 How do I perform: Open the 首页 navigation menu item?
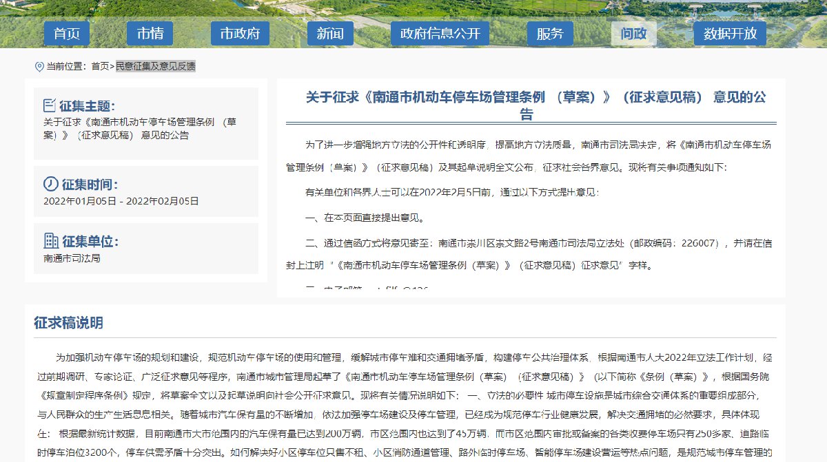(67, 34)
